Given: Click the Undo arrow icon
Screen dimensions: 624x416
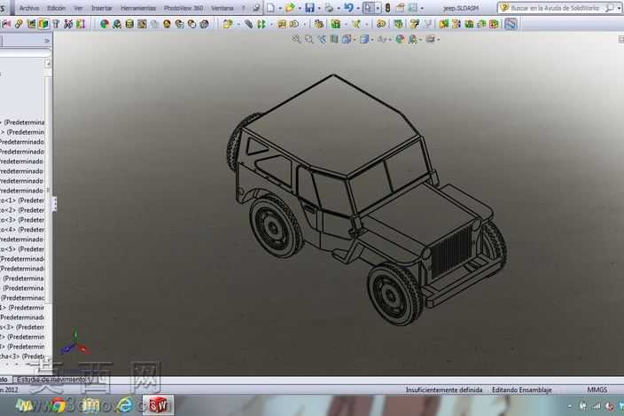Looking at the screenshot, I should (x=348, y=8).
